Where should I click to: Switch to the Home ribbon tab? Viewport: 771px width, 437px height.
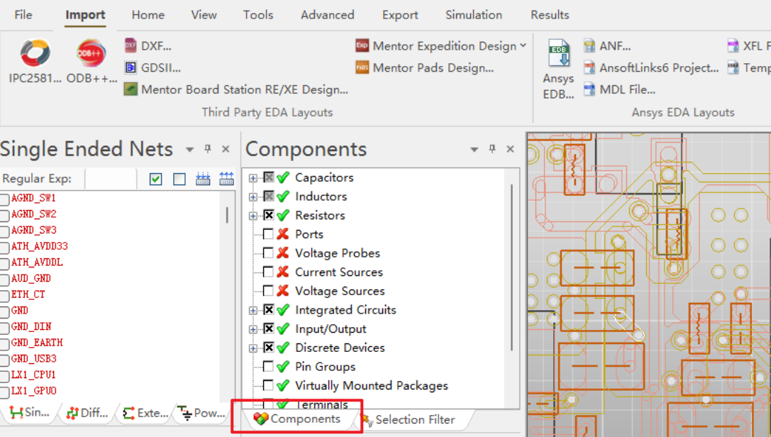[148, 15]
